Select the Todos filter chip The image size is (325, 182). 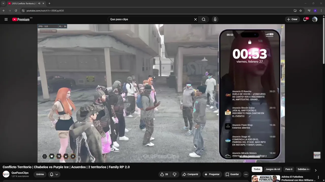coord(257,169)
